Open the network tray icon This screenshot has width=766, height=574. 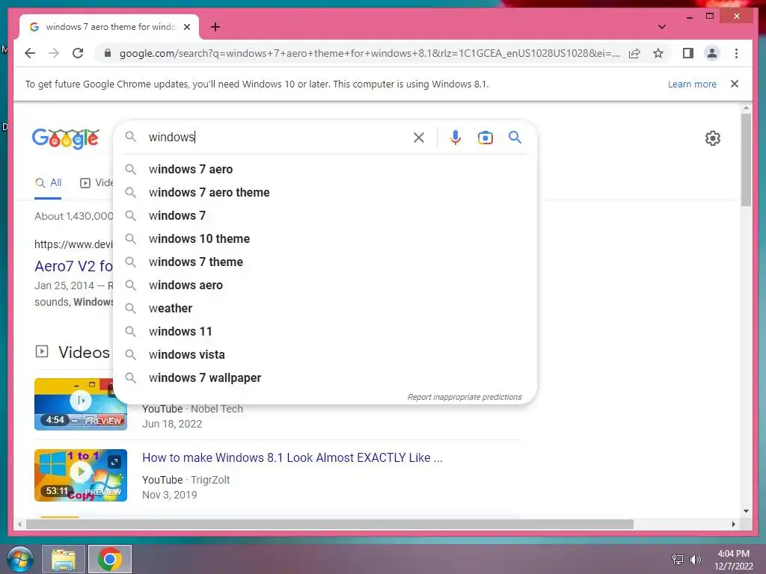[x=678, y=560]
